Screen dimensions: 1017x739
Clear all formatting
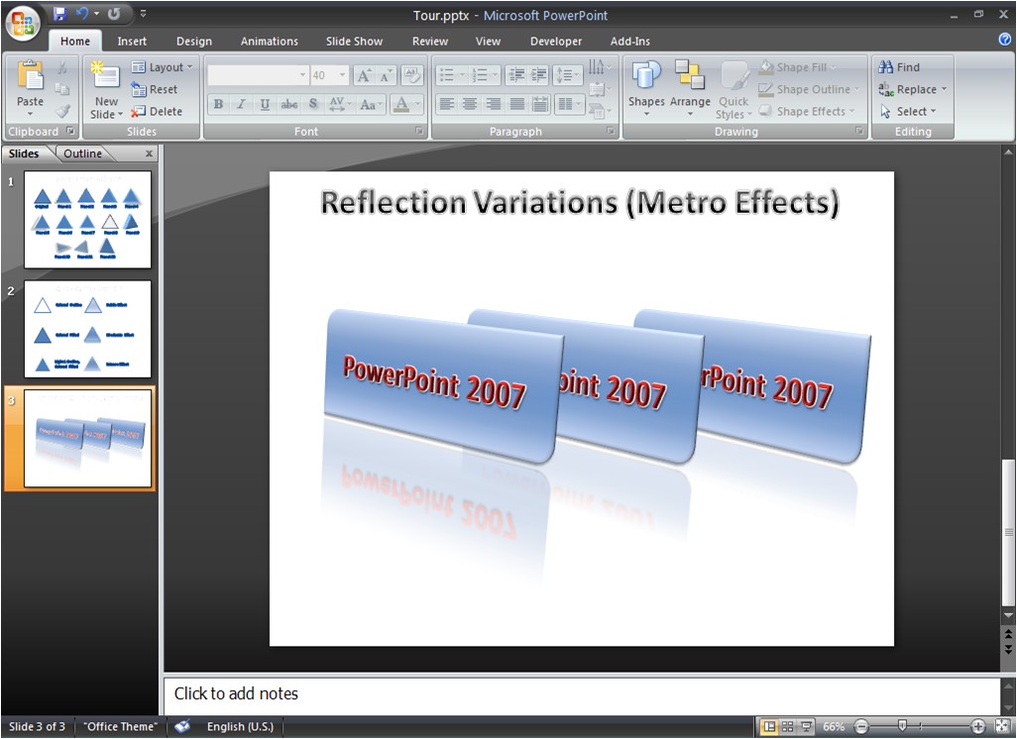tap(411, 76)
